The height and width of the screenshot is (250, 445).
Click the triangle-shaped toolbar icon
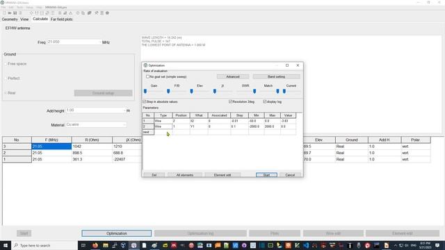tap(71, 13)
